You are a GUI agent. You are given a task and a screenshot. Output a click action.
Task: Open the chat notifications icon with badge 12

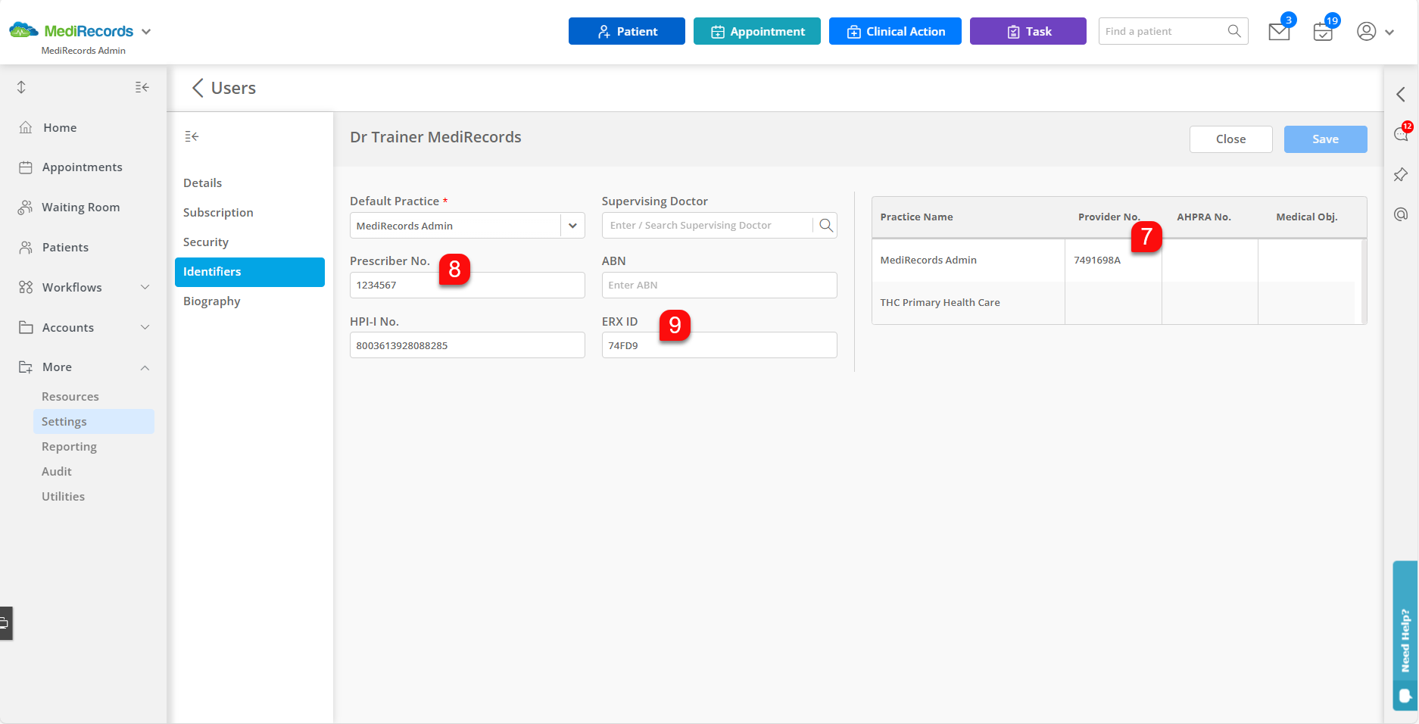pos(1401,134)
